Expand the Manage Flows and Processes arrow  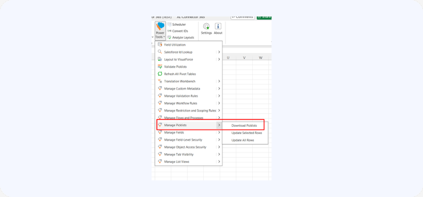pos(219,118)
